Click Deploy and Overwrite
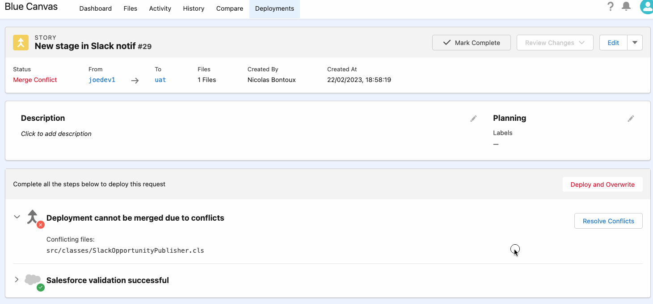Viewport: 653px width, 304px height. coord(602,184)
